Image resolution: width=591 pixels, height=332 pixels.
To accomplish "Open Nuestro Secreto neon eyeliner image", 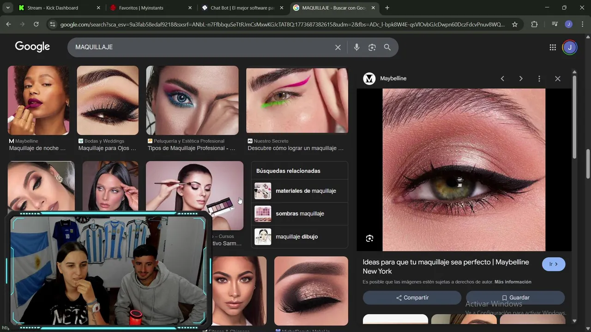I will (297, 100).
